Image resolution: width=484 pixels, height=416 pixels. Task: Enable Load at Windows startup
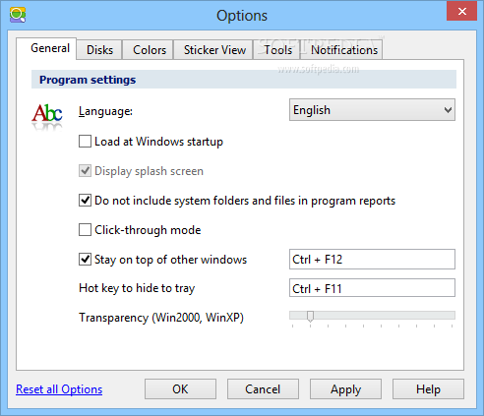(x=85, y=142)
